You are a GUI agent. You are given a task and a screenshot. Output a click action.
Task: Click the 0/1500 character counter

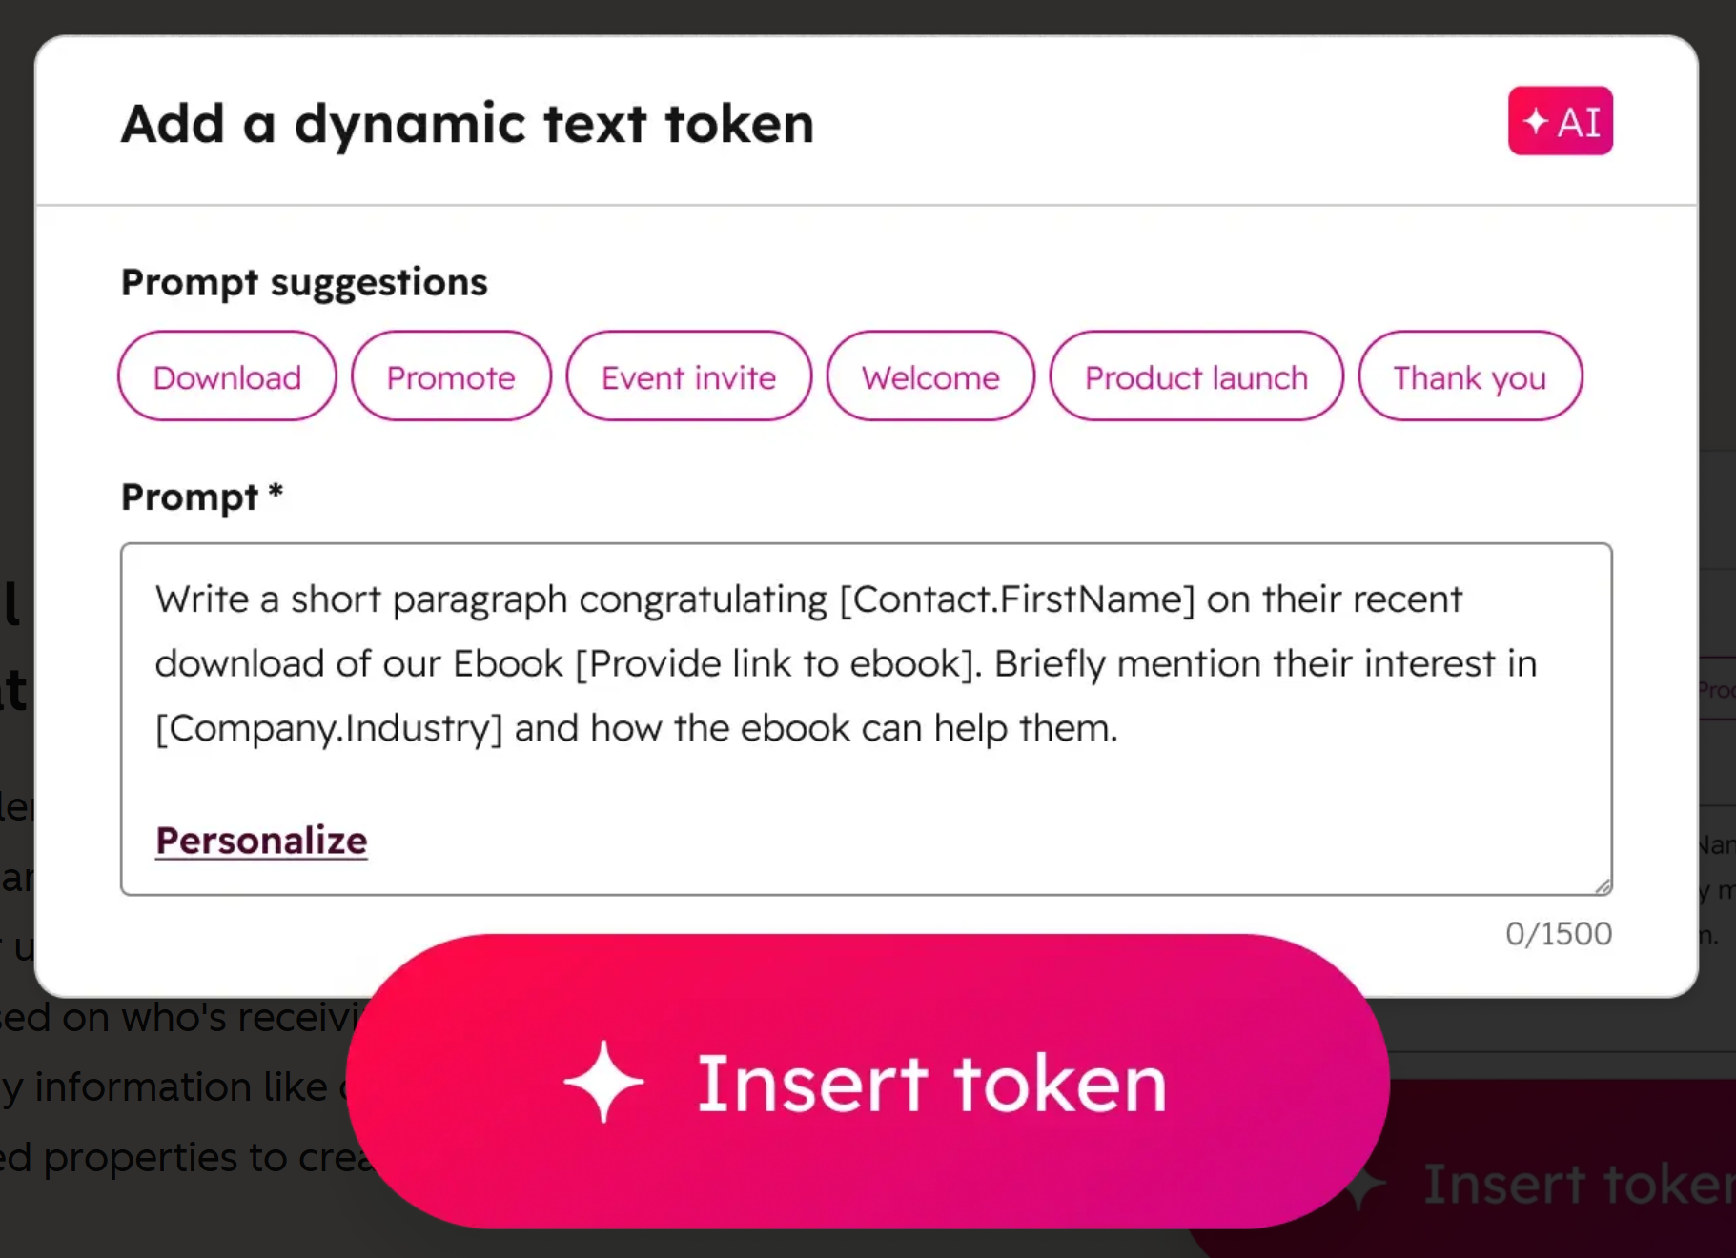point(1558,933)
